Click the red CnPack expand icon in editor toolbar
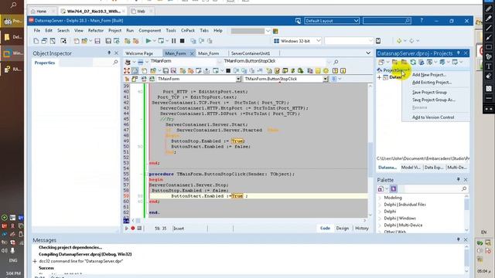The width and height of the screenshot is (495, 278). point(127,70)
